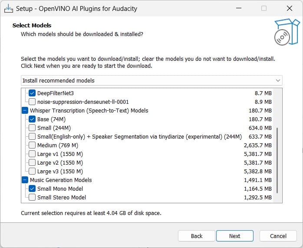This screenshot has height=248, width=303.
Task: Toggle Whisper Transcription Models group checkbox
Action: coord(25,110)
